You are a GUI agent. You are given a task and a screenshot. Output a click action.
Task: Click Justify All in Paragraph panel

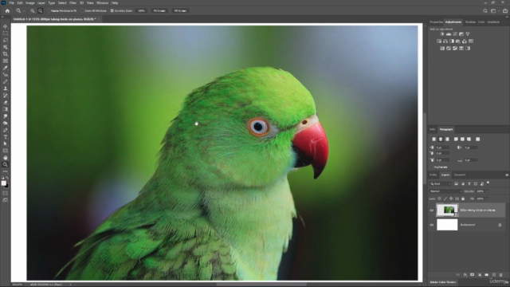click(477, 140)
